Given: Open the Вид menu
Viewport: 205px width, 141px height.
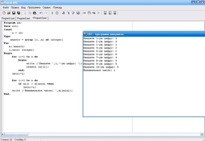Looking at the screenshot, I should pos(23,7).
